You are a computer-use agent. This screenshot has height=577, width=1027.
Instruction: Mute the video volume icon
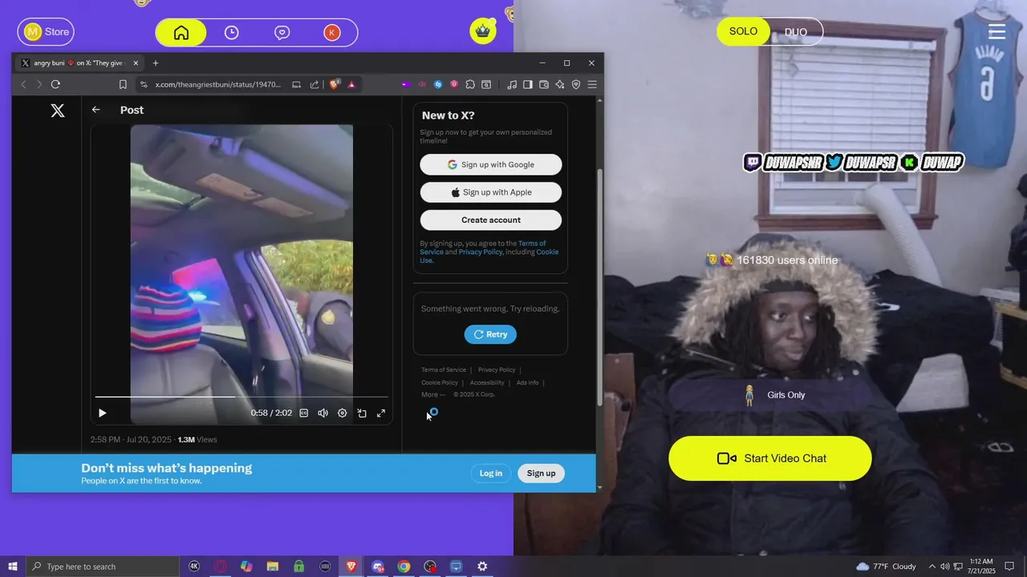[323, 413]
